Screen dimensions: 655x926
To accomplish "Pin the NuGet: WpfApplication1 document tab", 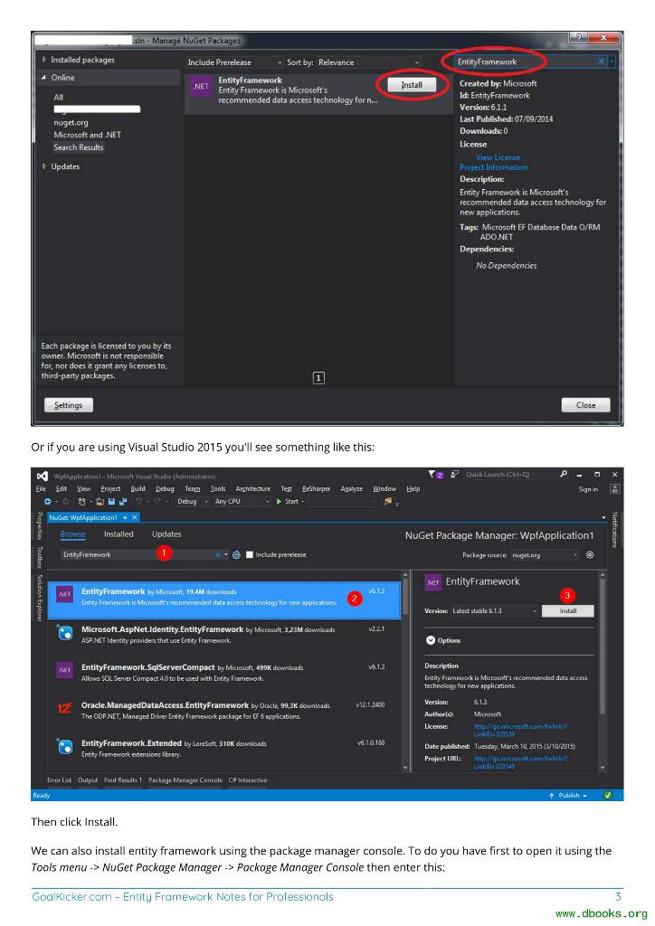I will [x=125, y=517].
